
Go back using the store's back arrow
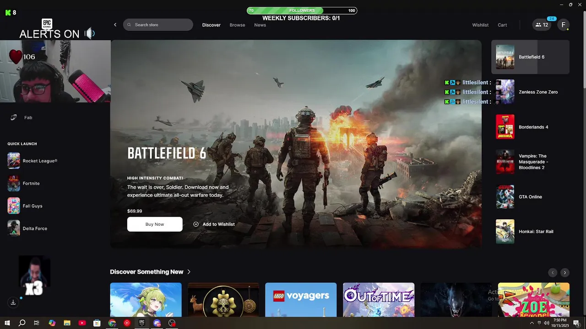115,25
